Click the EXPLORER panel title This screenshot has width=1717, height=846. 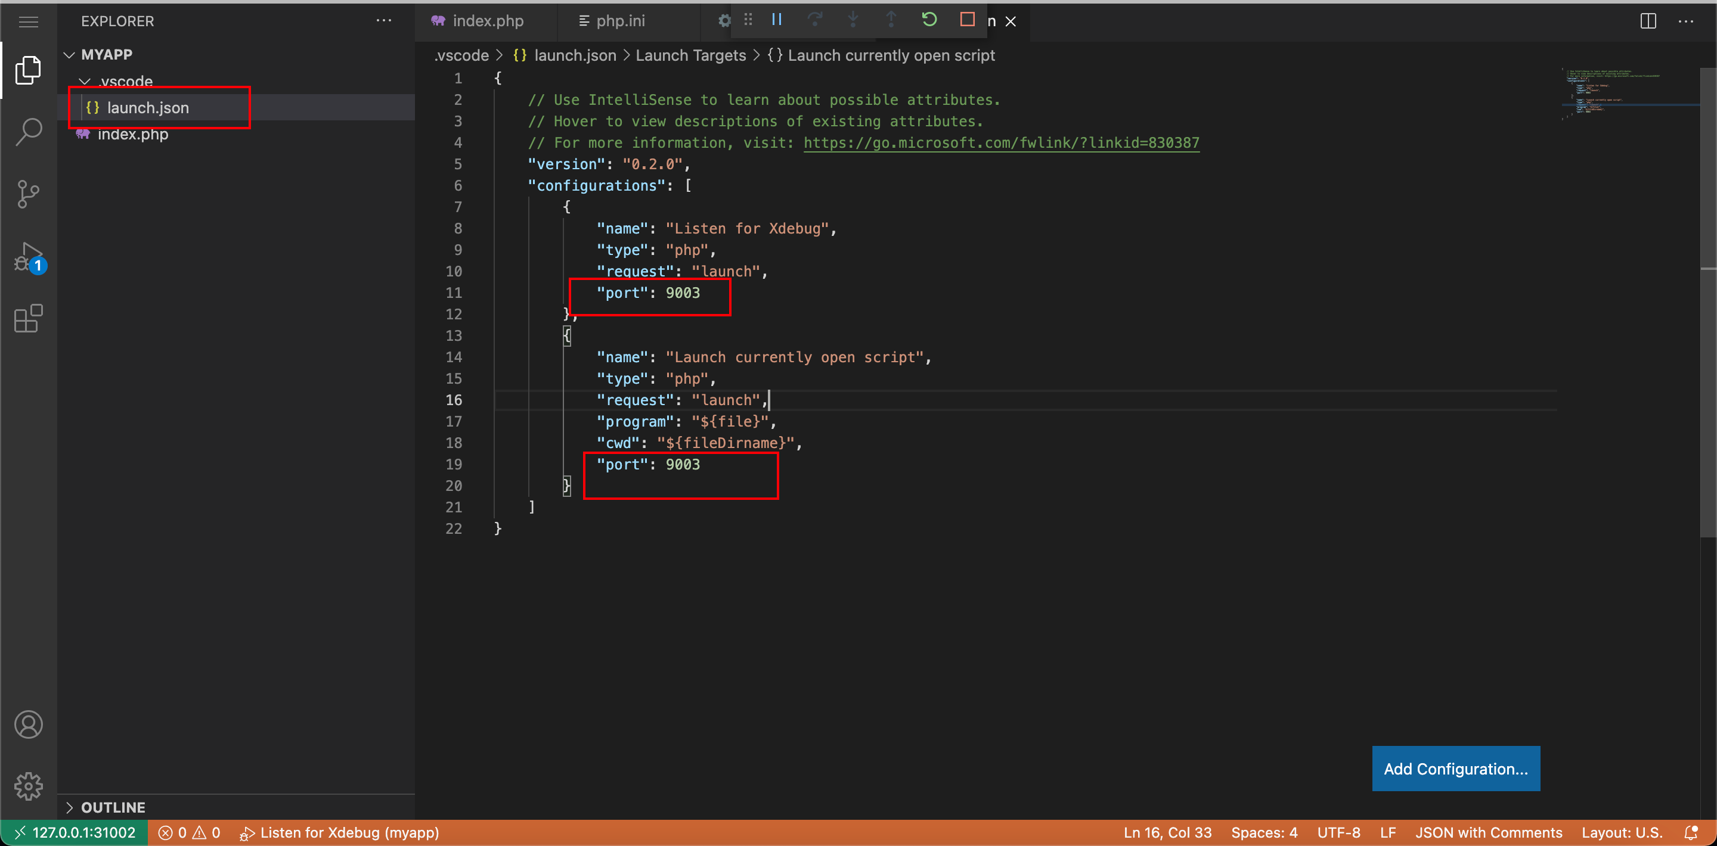tap(117, 21)
